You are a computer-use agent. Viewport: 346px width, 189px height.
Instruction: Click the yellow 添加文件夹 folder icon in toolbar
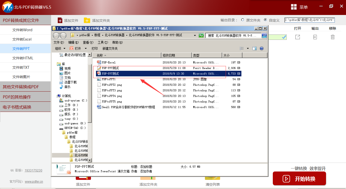(87, 20)
